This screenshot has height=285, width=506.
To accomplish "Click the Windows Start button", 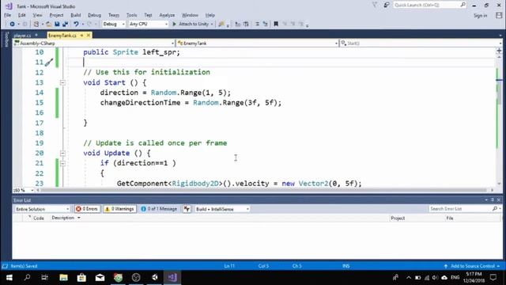I will (x=9, y=277).
